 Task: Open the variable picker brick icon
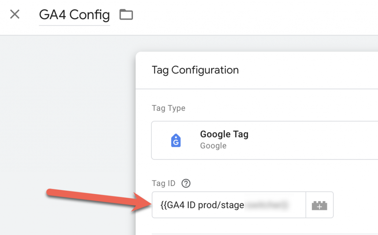tap(319, 205)
